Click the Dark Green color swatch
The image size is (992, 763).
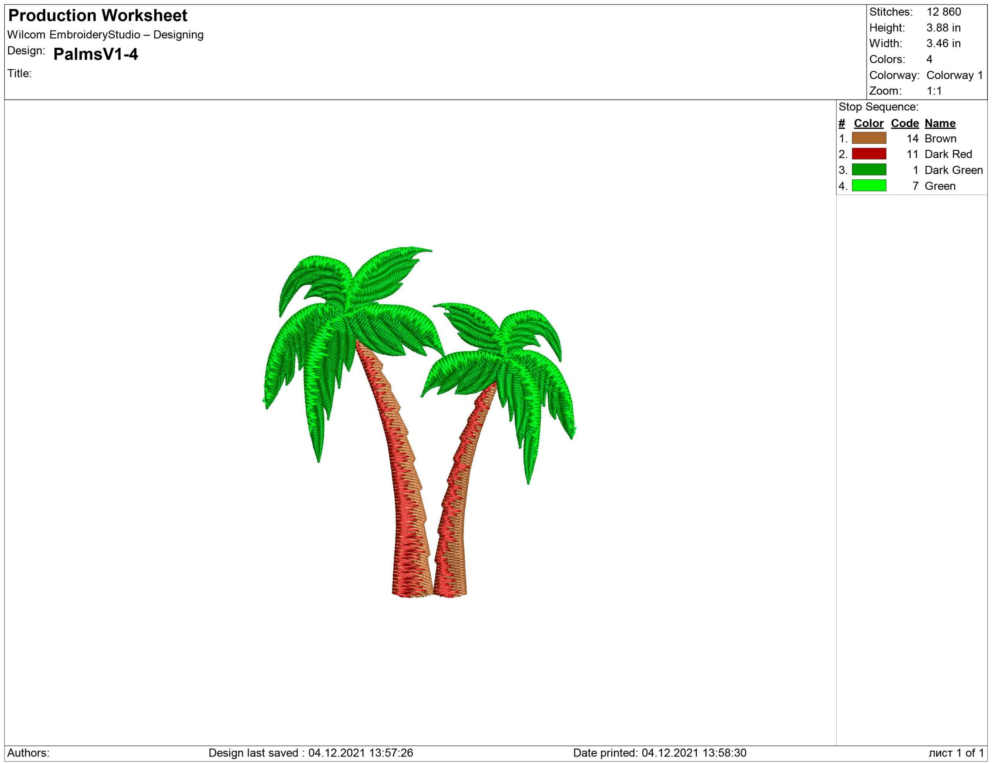pos(868,170)
